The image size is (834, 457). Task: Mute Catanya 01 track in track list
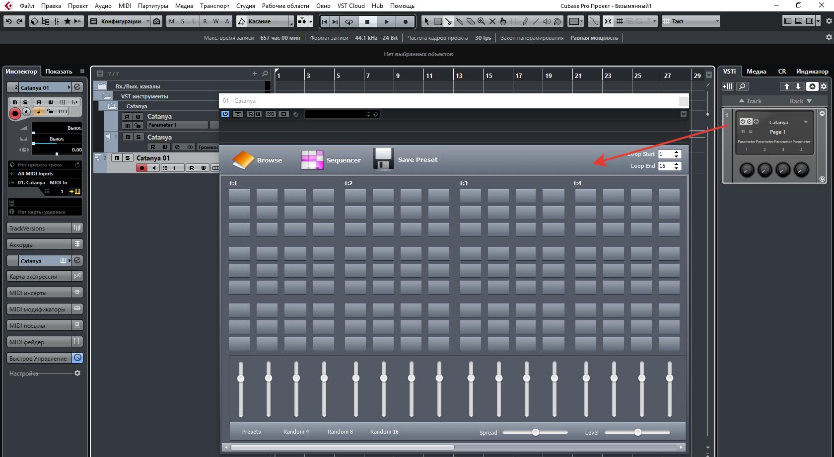point(117,158)
